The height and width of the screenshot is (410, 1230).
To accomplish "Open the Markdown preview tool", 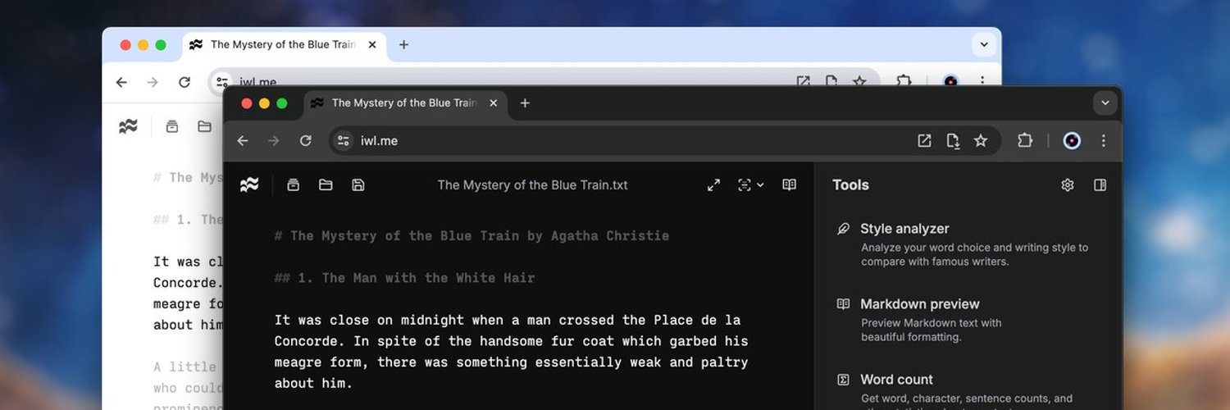I will coord(919,304).
